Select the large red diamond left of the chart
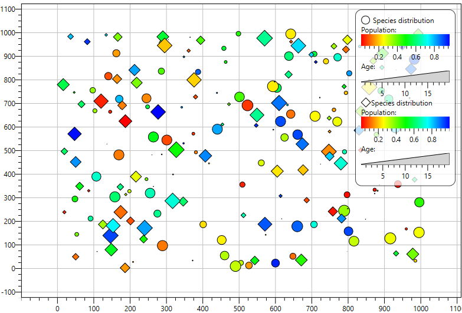Viewport: 462px width, 313px height. pos(101,101)
